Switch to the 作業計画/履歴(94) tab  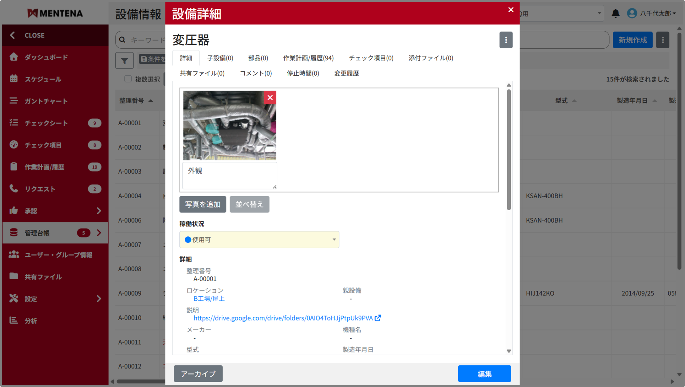tap(308, 58)
